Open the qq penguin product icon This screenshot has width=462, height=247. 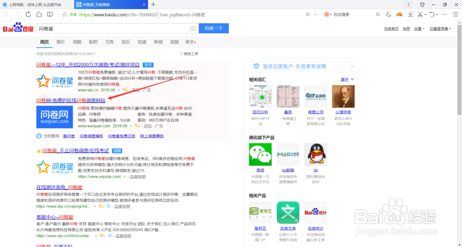[x=316, y=154]
